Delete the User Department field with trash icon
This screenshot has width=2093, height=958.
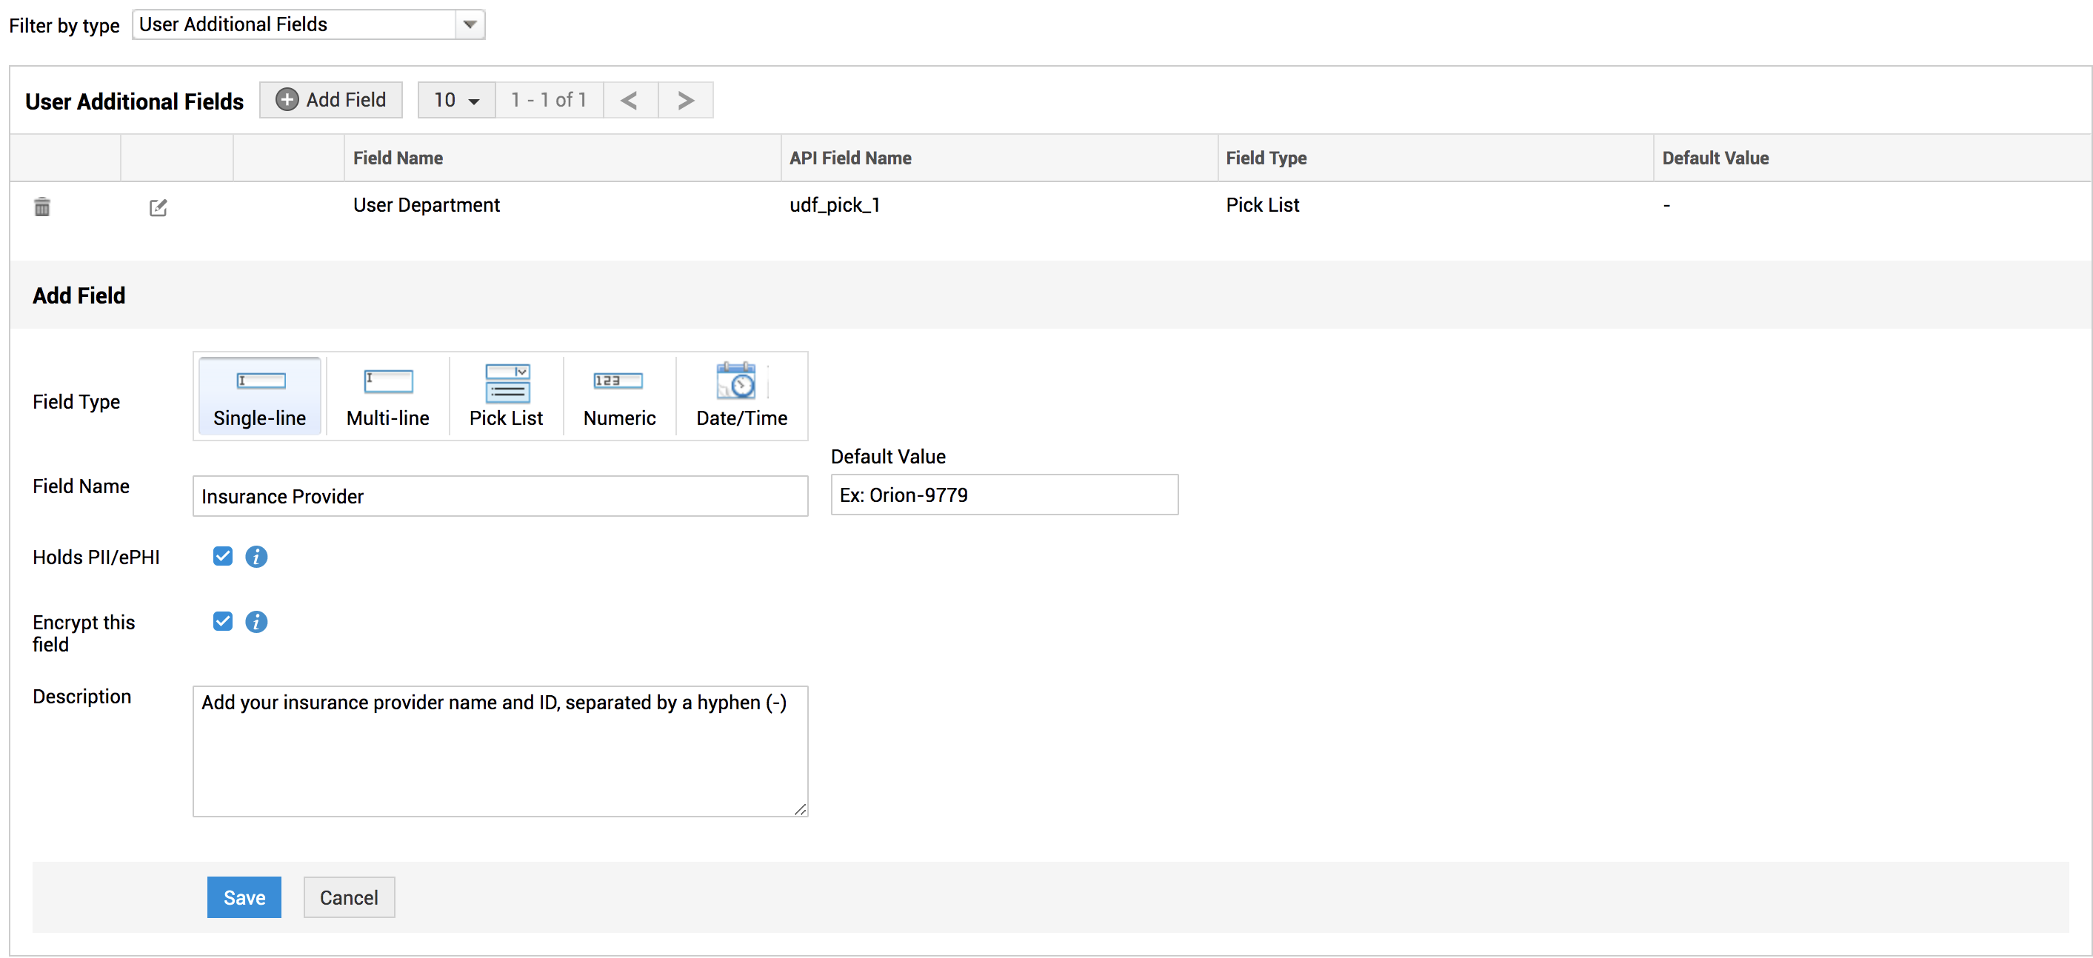42,207
